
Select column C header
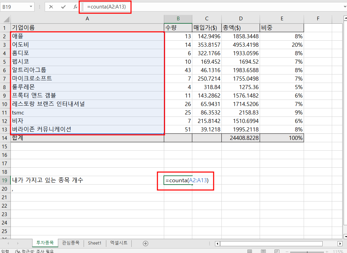[x=207, y=19]
